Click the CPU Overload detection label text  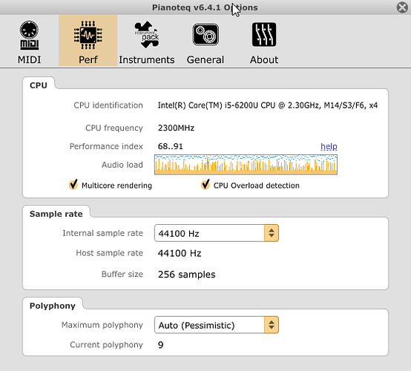point(257,185)
